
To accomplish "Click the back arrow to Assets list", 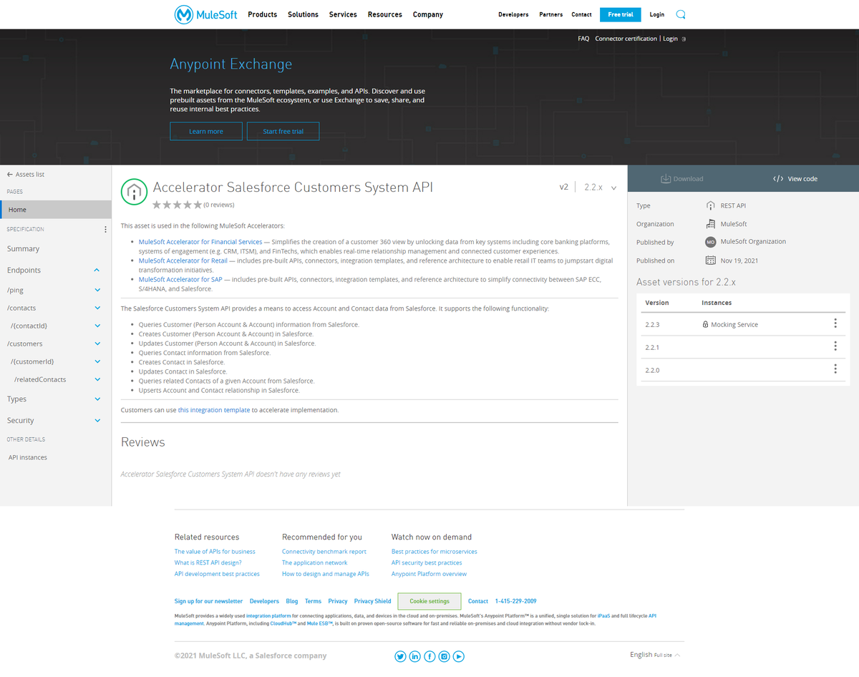I will [x=10, y=175].
